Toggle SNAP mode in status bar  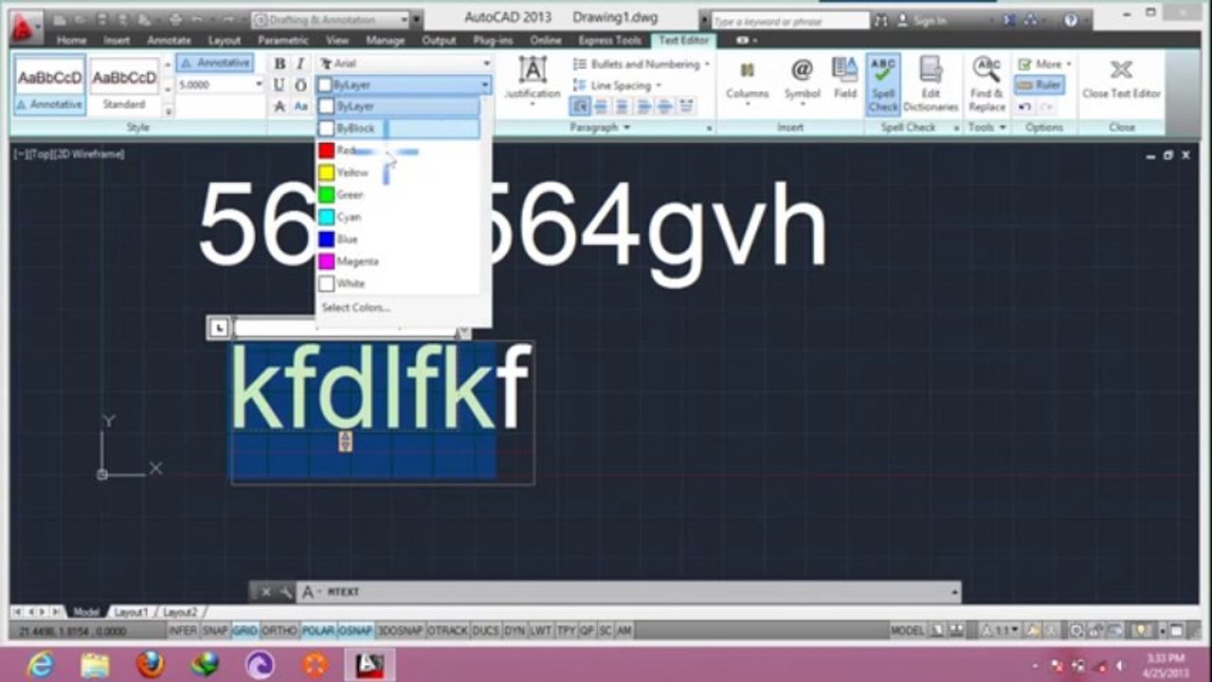pyautogui.click(x=215, y=630)
